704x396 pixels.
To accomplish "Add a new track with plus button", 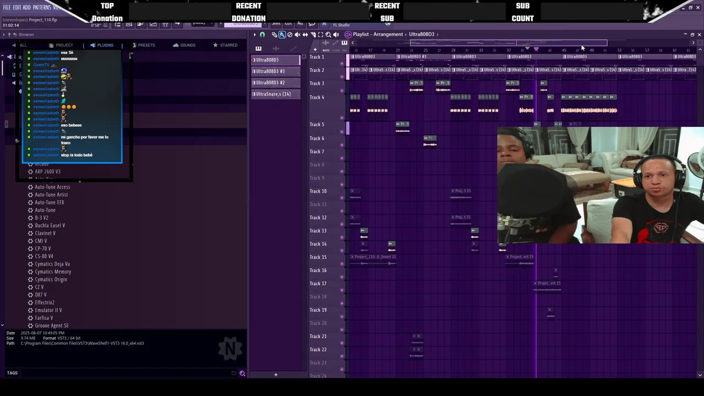I will (315, 50).
